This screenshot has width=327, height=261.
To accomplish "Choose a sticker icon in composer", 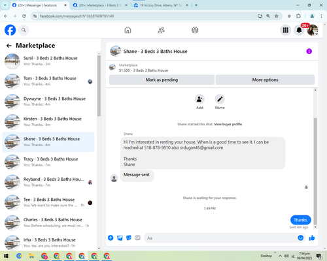I will click(129, 238).
